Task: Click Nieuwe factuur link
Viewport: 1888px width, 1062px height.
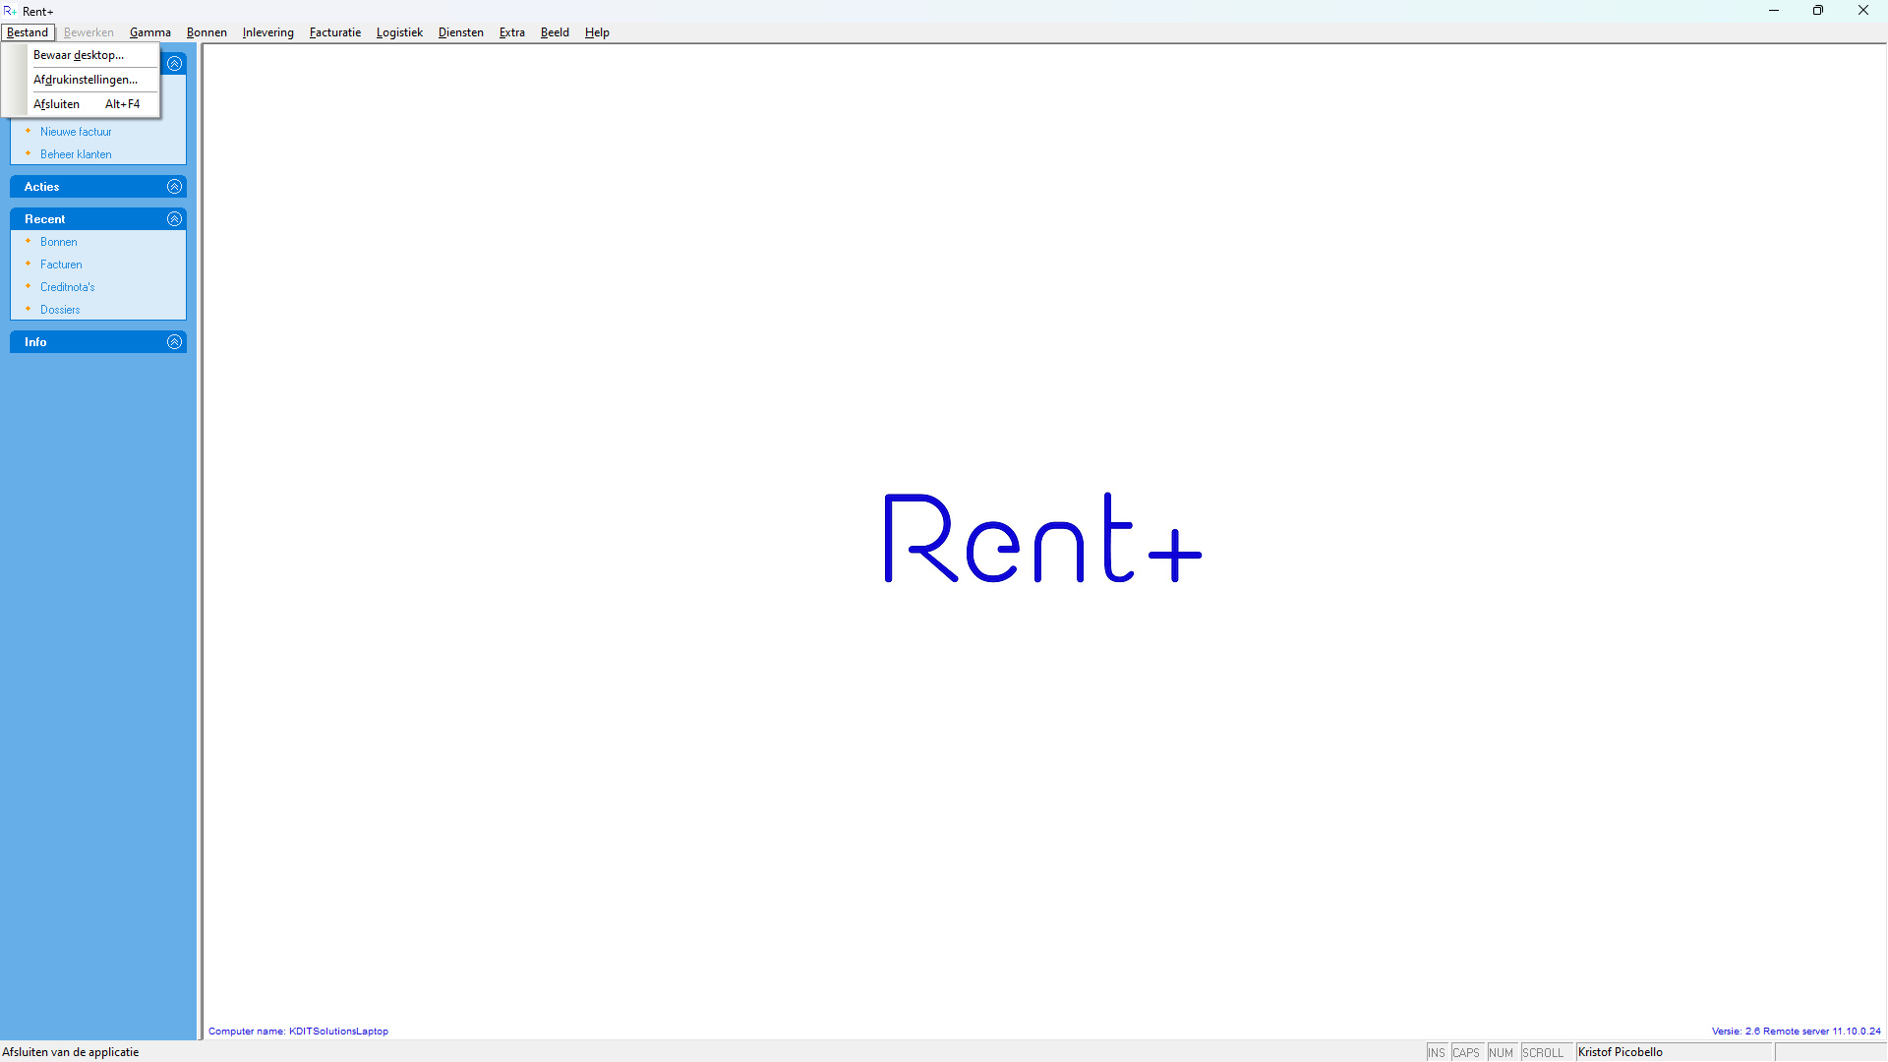Action: pos(76,132)
